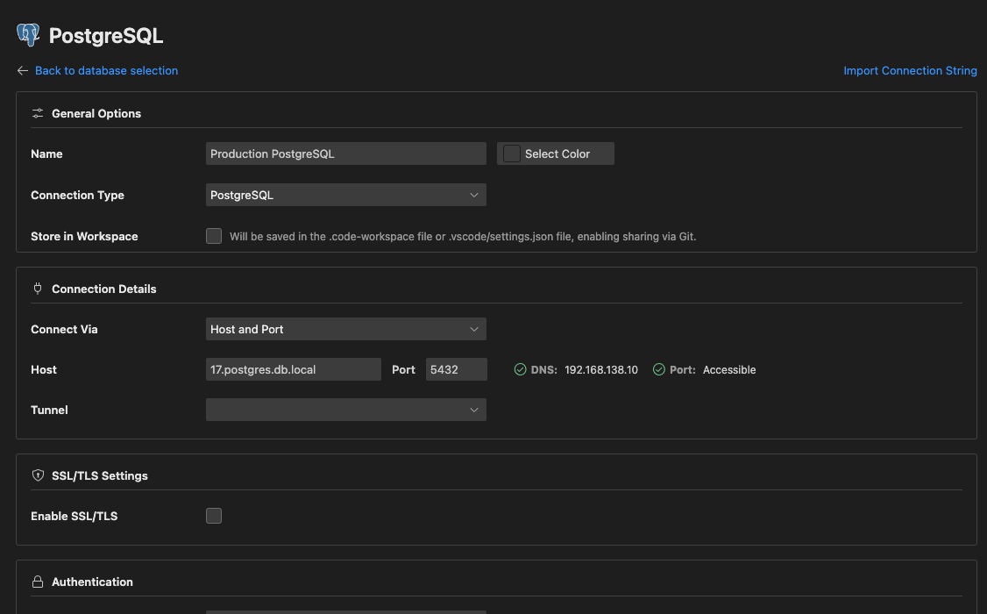Click the General Options sliders icon

click(38, 113)
